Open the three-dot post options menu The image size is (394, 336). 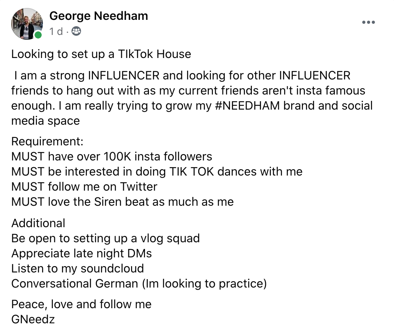click(x=368, y=22)
